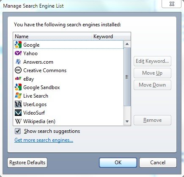
Task: Click the Move Down button
Action: click(x=152, y=85)
